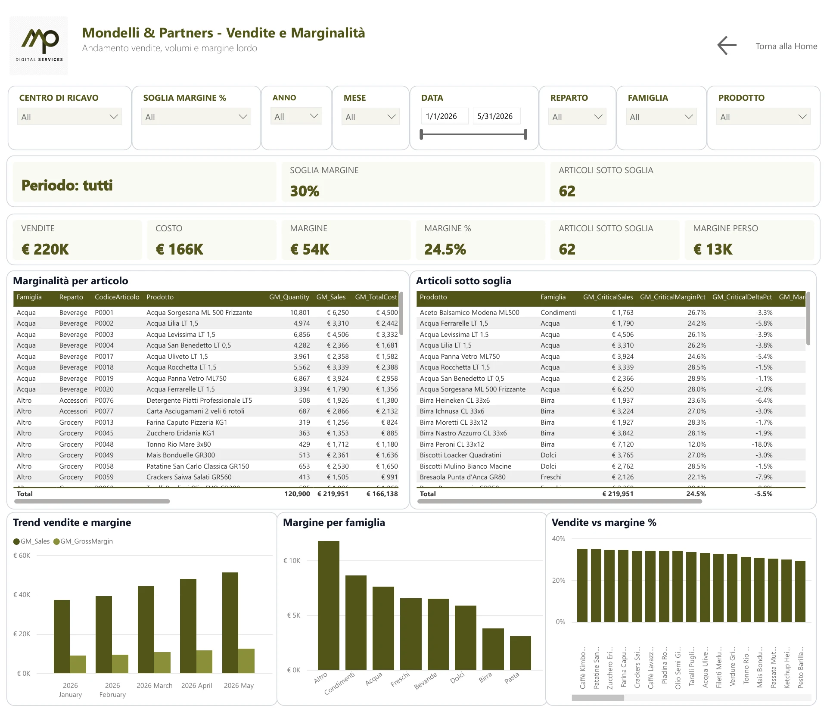Click the Birra bar in Margine per famiglia

click(x=493, y=649)
